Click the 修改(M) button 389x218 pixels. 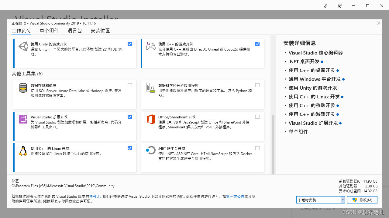(x=362, y=200)
